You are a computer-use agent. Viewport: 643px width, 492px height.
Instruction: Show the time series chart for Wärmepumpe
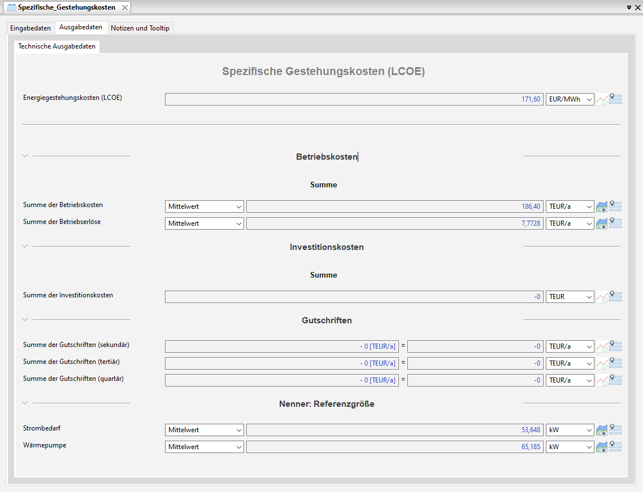[x=602, y=447]
